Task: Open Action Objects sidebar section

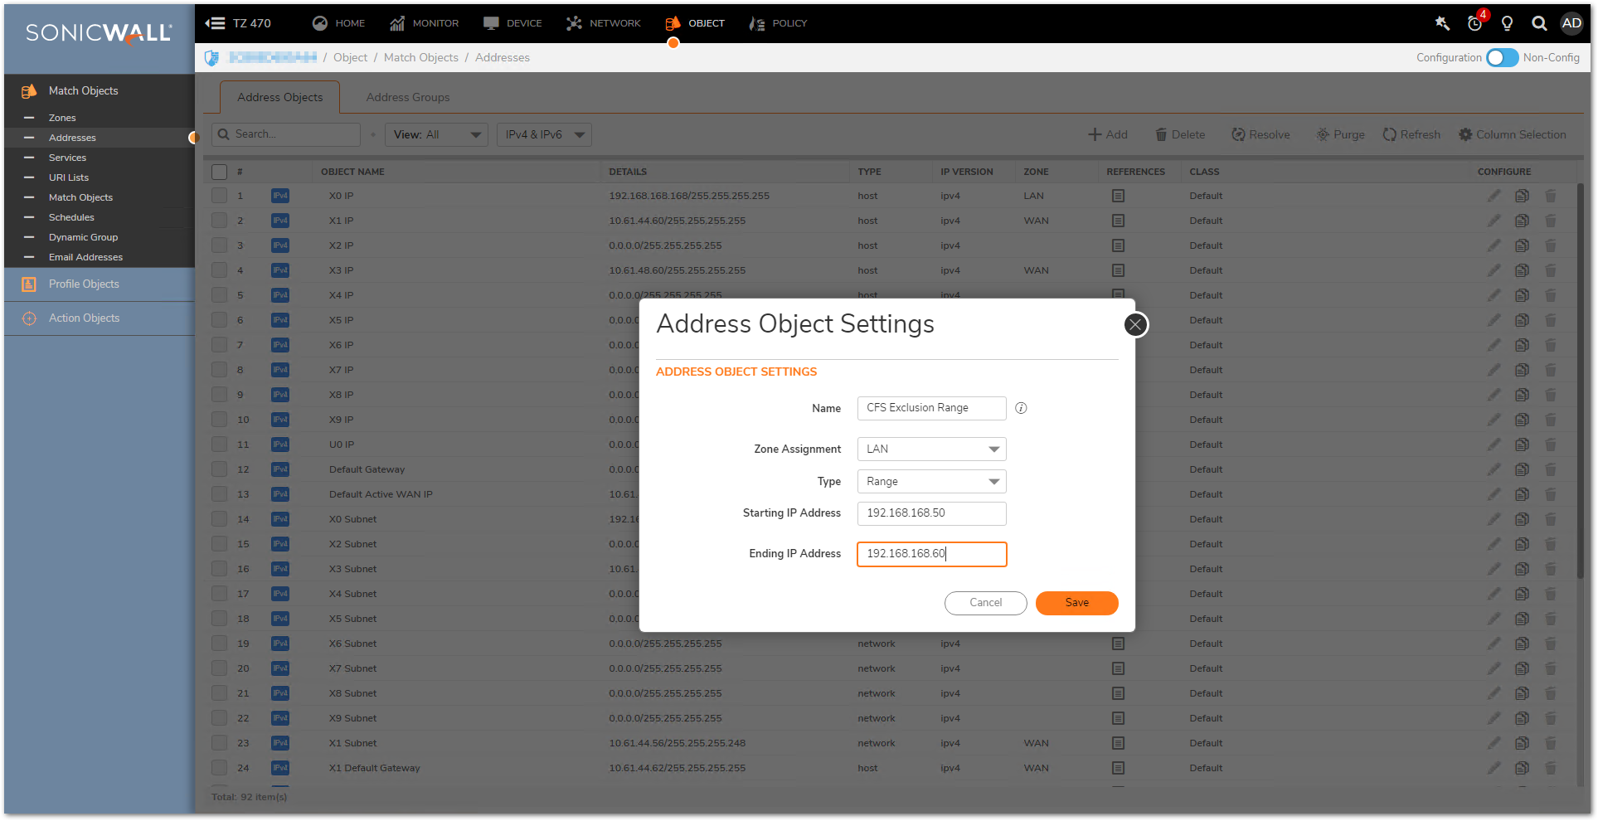Action: pos(100,318)
